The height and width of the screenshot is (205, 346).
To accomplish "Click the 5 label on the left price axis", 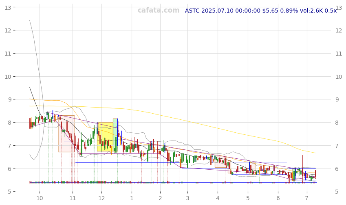I will (x=10, y=192).
